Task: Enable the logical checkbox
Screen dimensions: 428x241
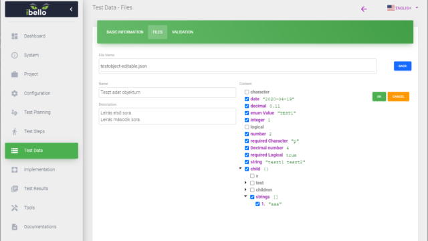Action: point(247,127)
